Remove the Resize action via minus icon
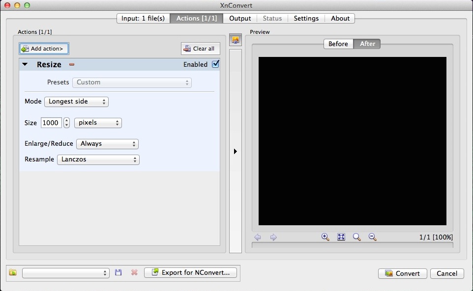Viewport: 473px width, 291px height. (72, 64)
